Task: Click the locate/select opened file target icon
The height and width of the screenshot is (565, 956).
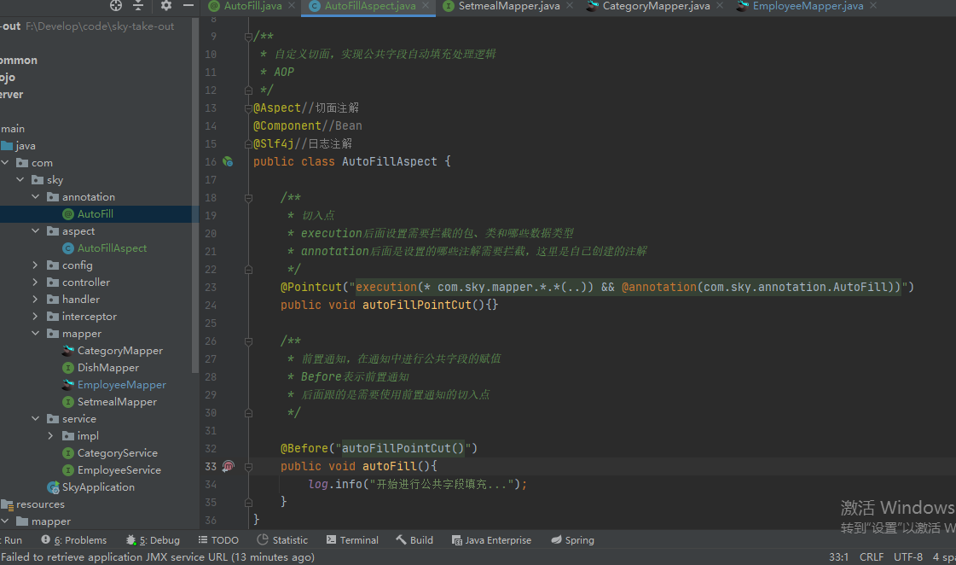Action: 116,5
